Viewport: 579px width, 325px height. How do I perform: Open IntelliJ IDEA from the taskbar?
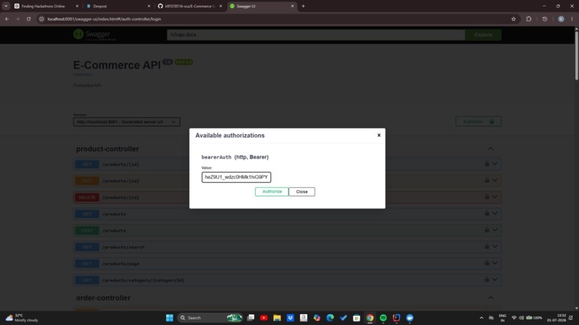click(x=397, y=318)
